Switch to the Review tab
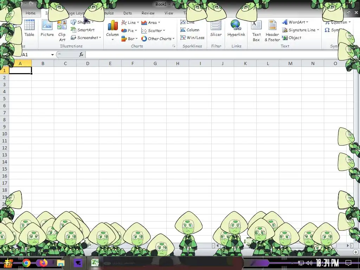This screenshot has width=360, height=270. 148,13
